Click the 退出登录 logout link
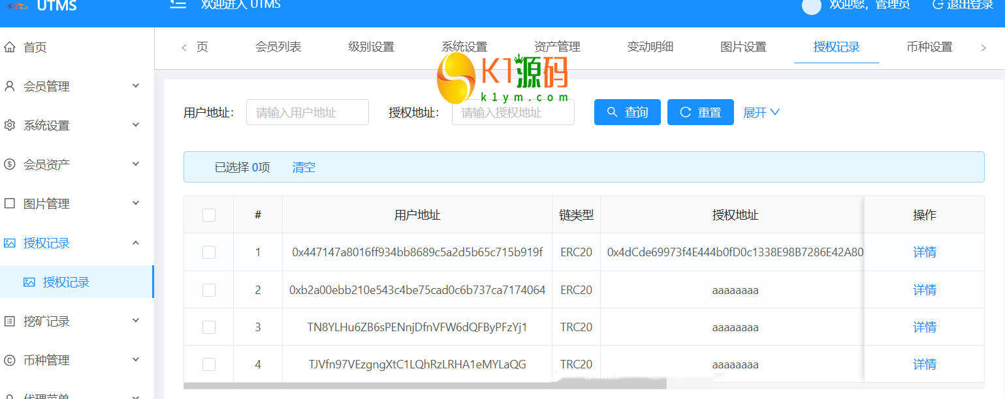 point(963,5)
